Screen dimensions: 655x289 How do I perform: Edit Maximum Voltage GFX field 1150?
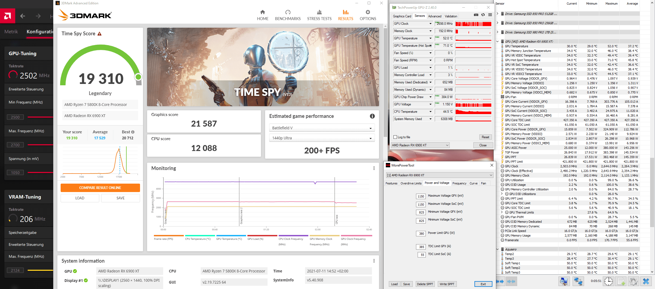[x=421, y=196]
